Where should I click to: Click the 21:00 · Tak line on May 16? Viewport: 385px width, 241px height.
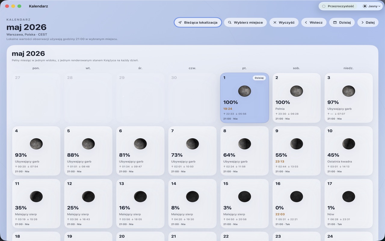point(282,224)
